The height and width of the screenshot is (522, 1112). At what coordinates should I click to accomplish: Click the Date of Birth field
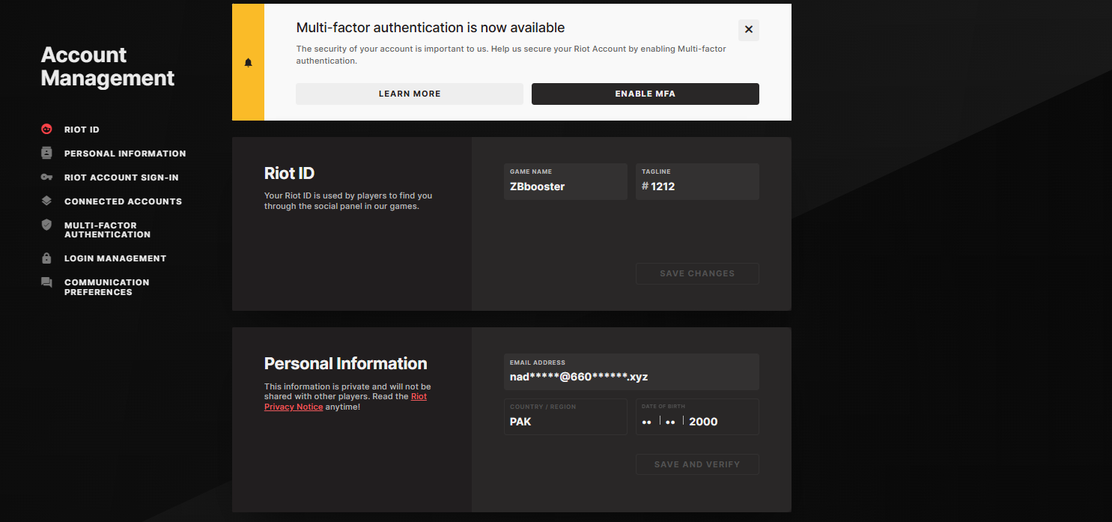click(x=697, y=416)
